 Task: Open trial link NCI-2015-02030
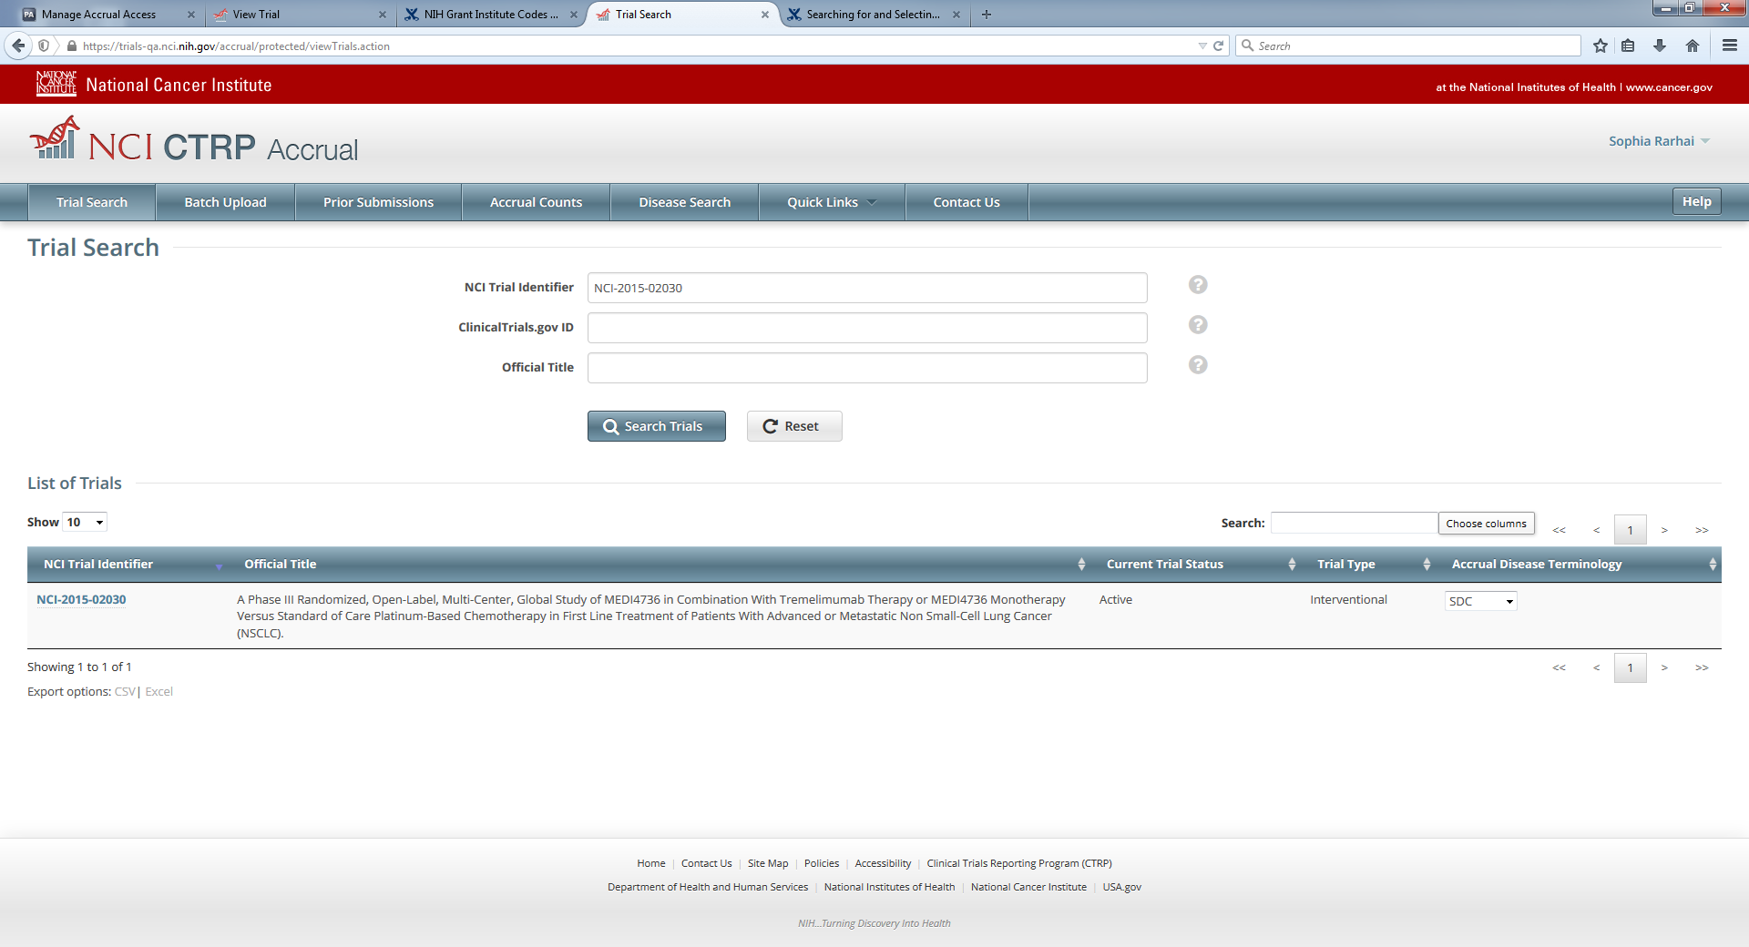coord(81,599)
